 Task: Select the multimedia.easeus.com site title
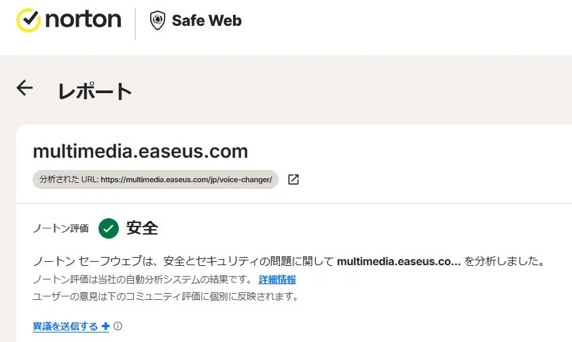pyautogui.click(x=140, y=150)
